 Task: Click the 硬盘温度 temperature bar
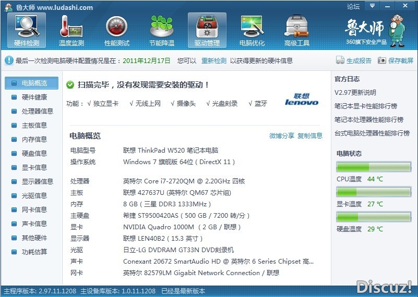(x=374, y=217)
